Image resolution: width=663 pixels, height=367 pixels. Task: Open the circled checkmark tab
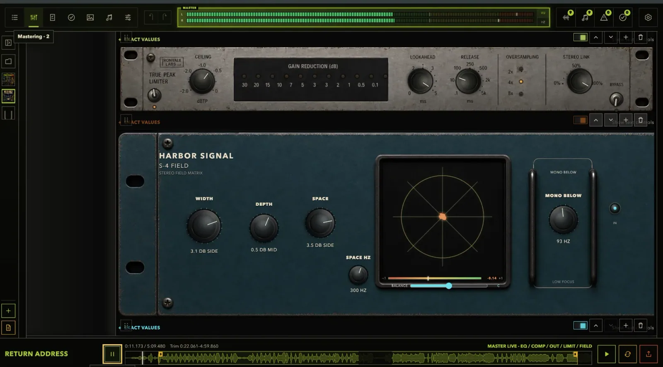(x=71, y=17)
